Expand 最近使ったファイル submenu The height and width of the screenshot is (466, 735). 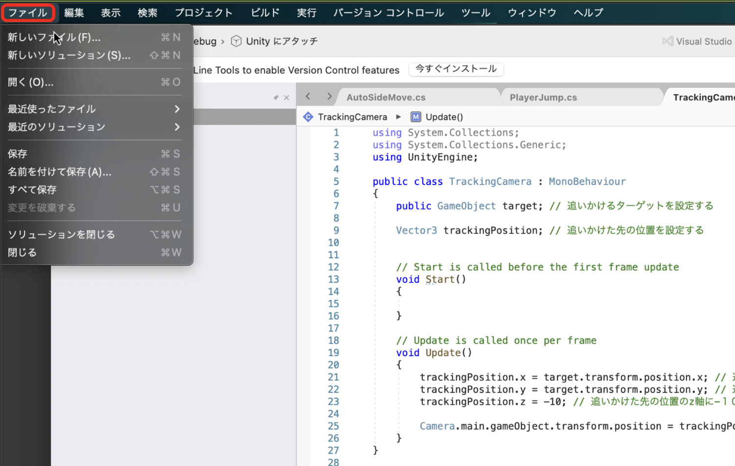[95, 109]
